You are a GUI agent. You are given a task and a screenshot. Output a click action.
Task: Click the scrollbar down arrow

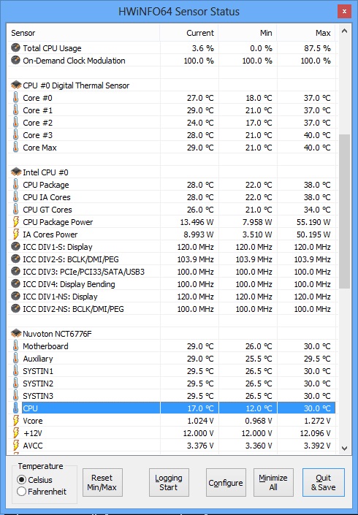point(344,448)
